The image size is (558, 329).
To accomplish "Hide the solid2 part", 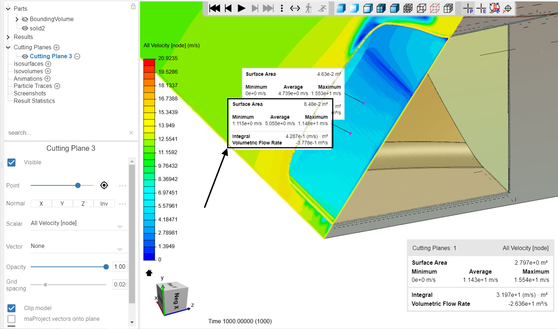I will pos(25,28).
